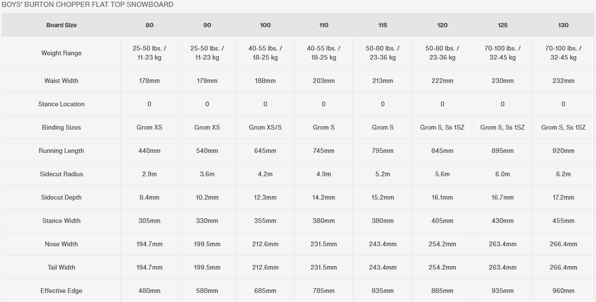Click the Effective Edge row label
The image size is (596, 302).
tap(61, 291)
